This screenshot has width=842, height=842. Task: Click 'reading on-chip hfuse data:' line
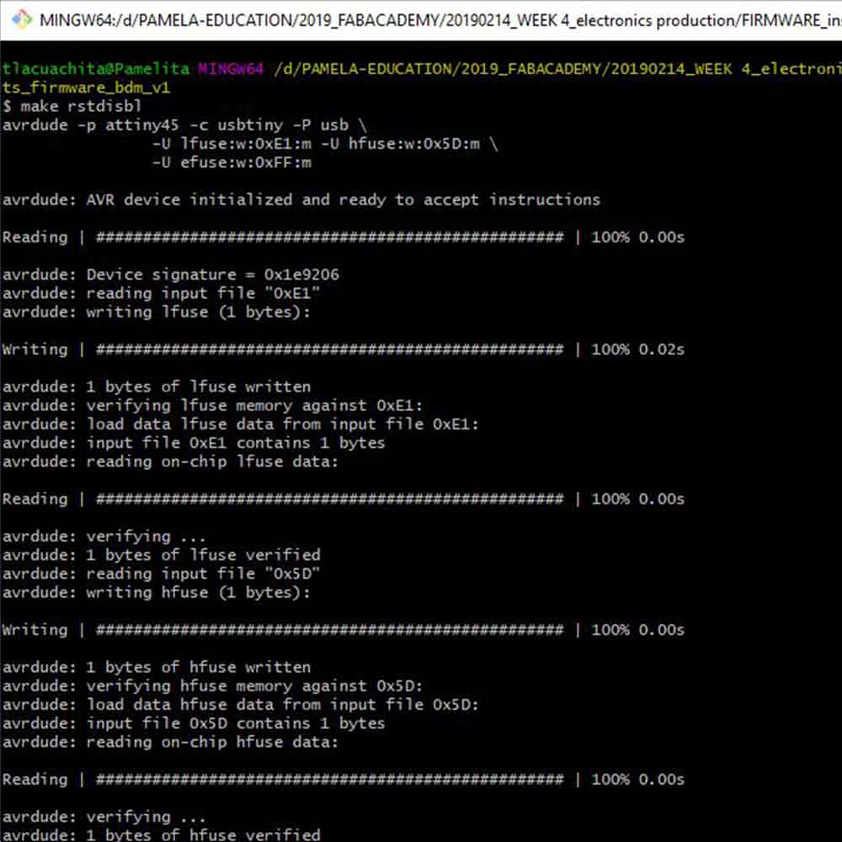pyautogui.click(x=170, y=742)
